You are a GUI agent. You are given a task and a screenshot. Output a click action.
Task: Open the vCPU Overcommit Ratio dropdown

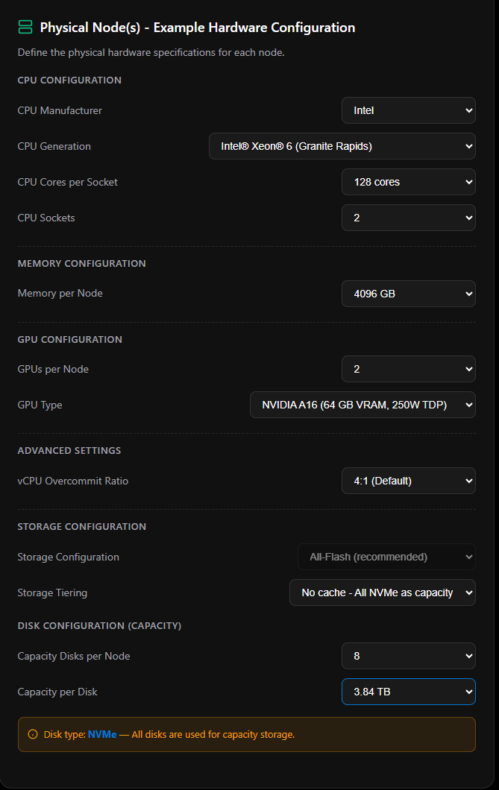coord(408,481)
